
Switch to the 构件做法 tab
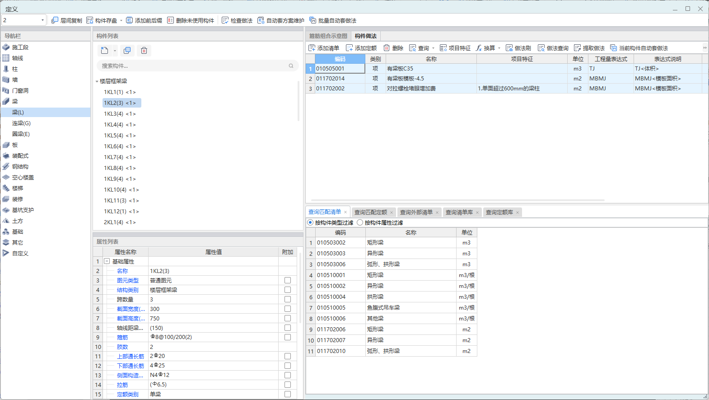366,36
